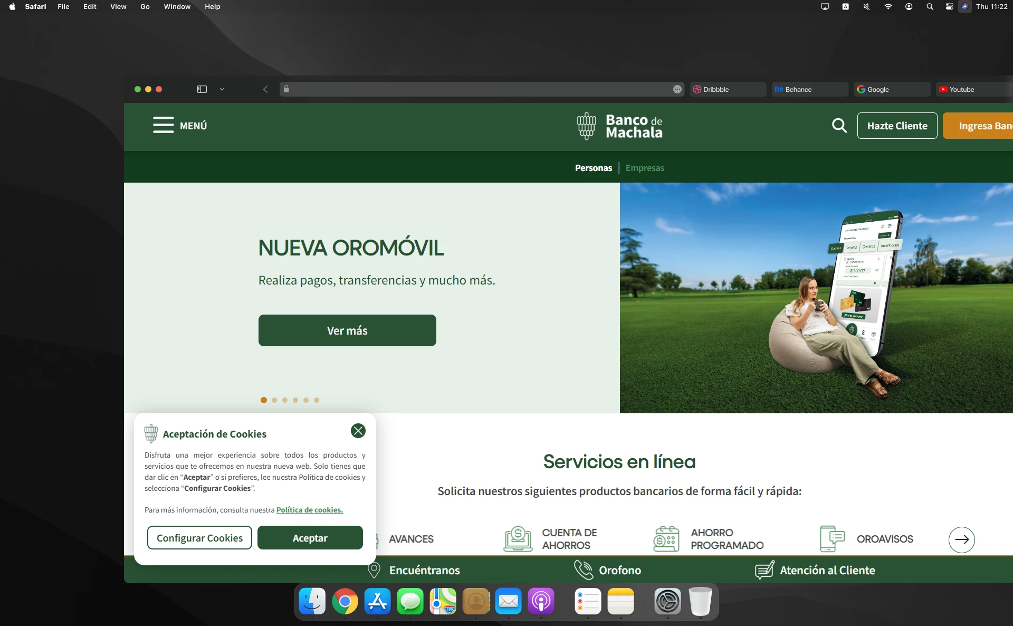Open the Google bookmark tab
The height and width of the screenshot is (626, 1013).
[x=892, y=89]
